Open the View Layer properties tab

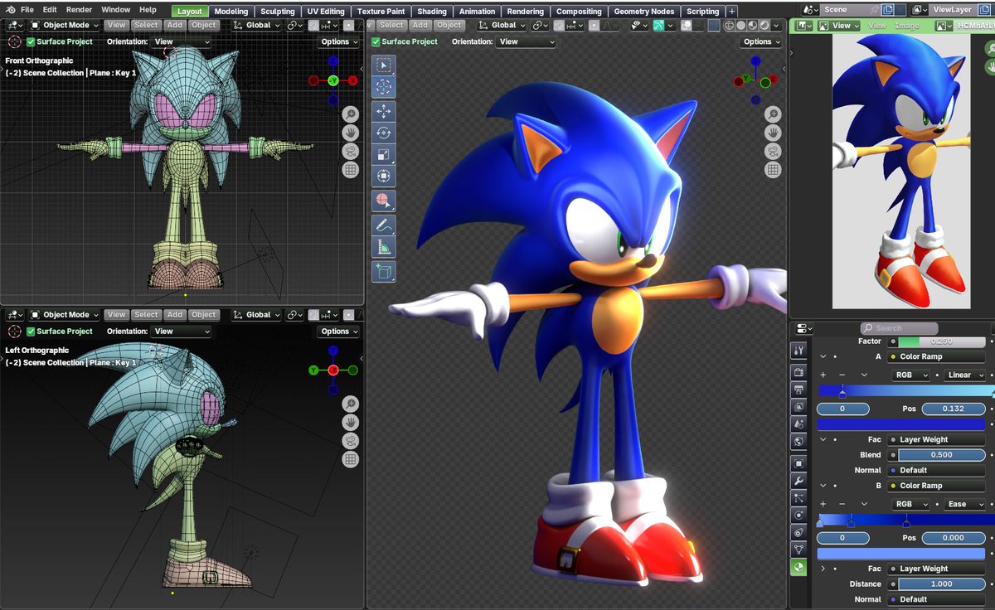(798, 407)
